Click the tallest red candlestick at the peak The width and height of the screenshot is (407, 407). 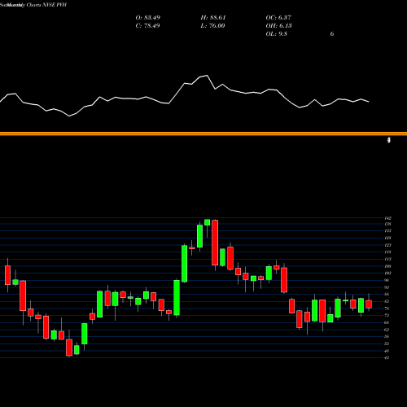point(215,243)
